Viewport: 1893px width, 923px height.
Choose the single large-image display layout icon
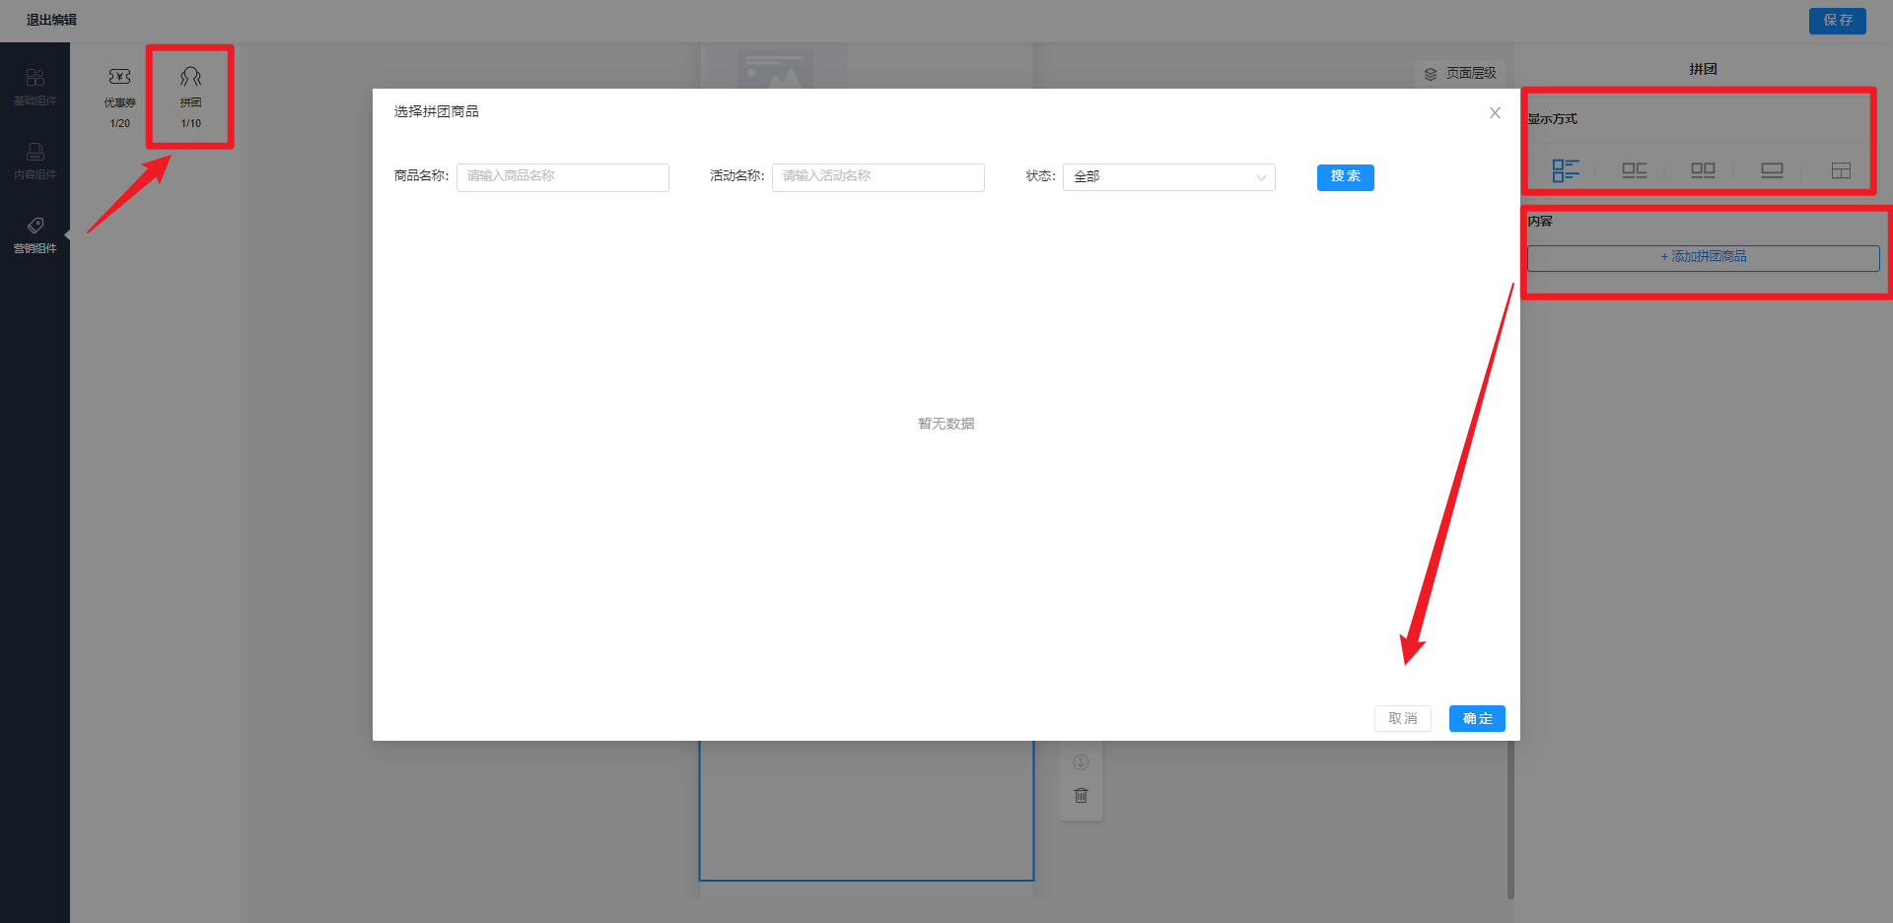point(1772,170)
